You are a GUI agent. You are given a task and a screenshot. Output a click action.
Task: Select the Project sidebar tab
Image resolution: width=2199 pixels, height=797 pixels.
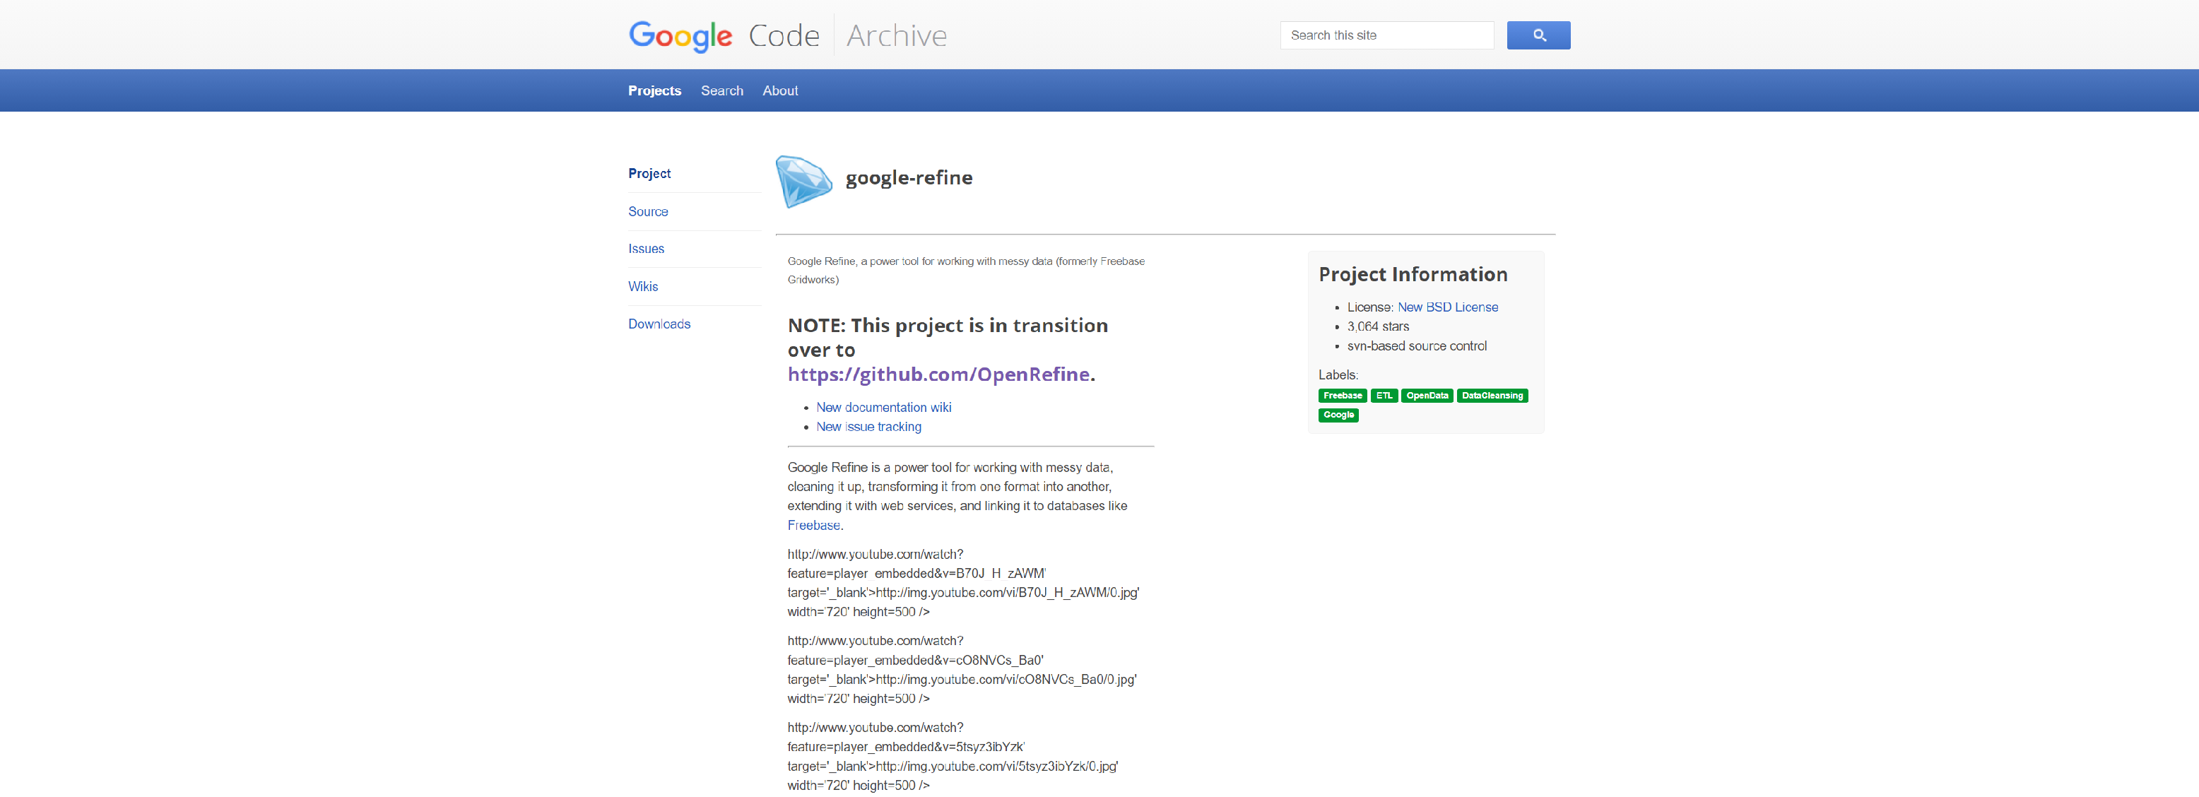coord(649,173)
